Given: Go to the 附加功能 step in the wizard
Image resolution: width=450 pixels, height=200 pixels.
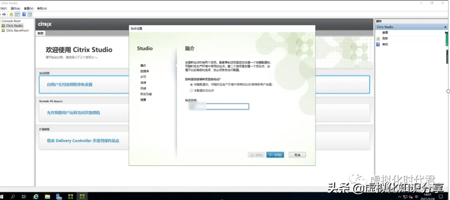Looking at the screenshot, I should click(146, 94).
